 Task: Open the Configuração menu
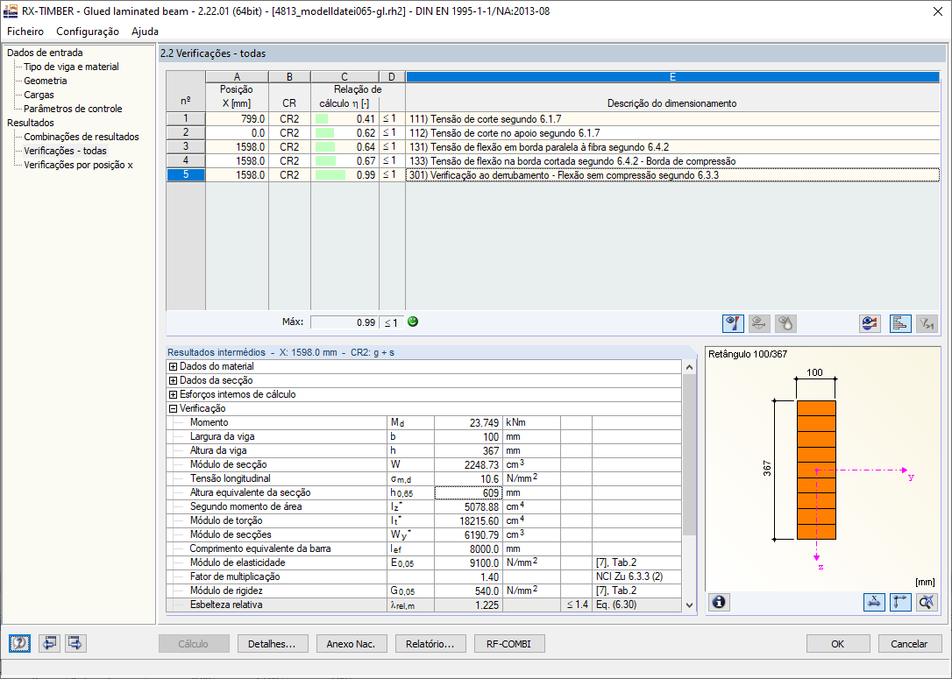88,32
